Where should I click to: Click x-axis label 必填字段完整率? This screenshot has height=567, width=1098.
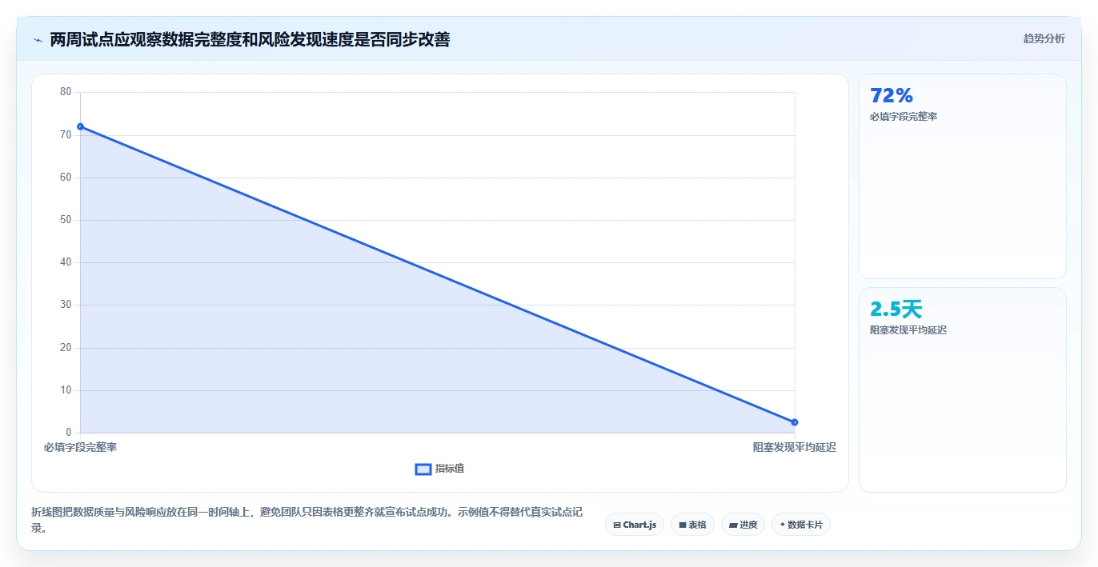click(x=80, y=447)
